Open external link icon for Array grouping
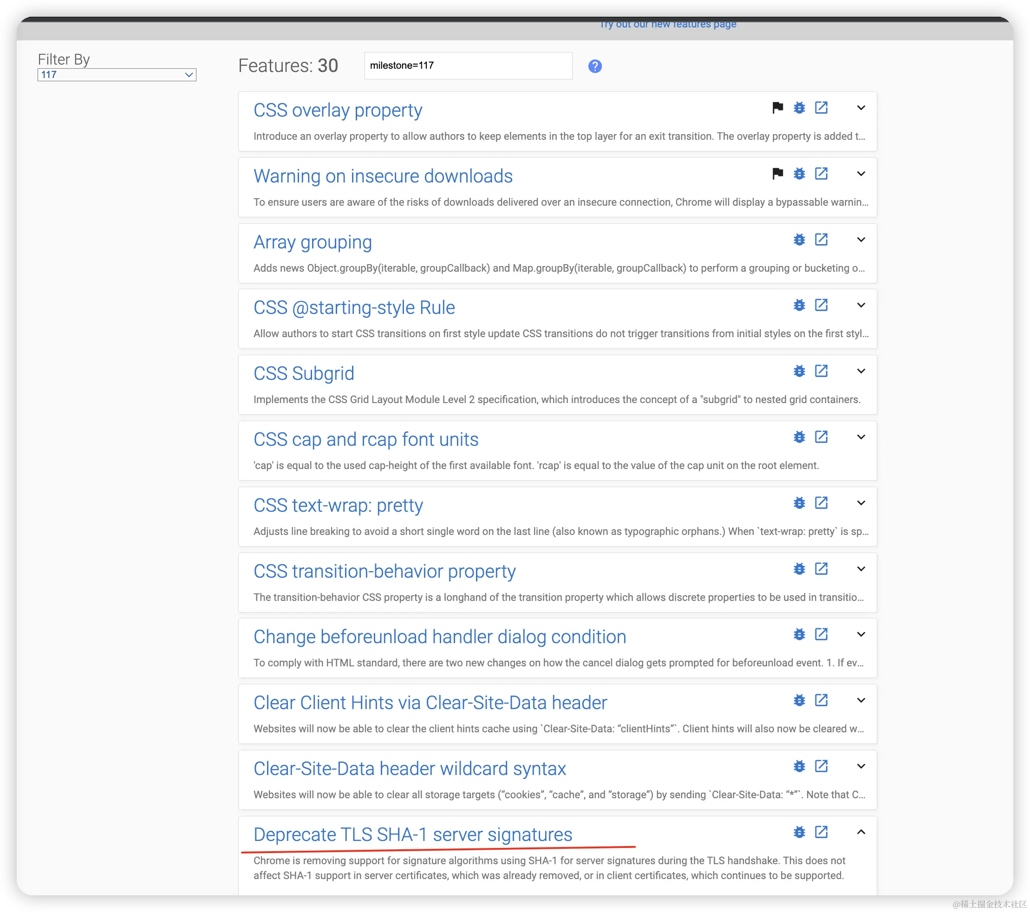1030x912 pixels. tap(821, 239)
